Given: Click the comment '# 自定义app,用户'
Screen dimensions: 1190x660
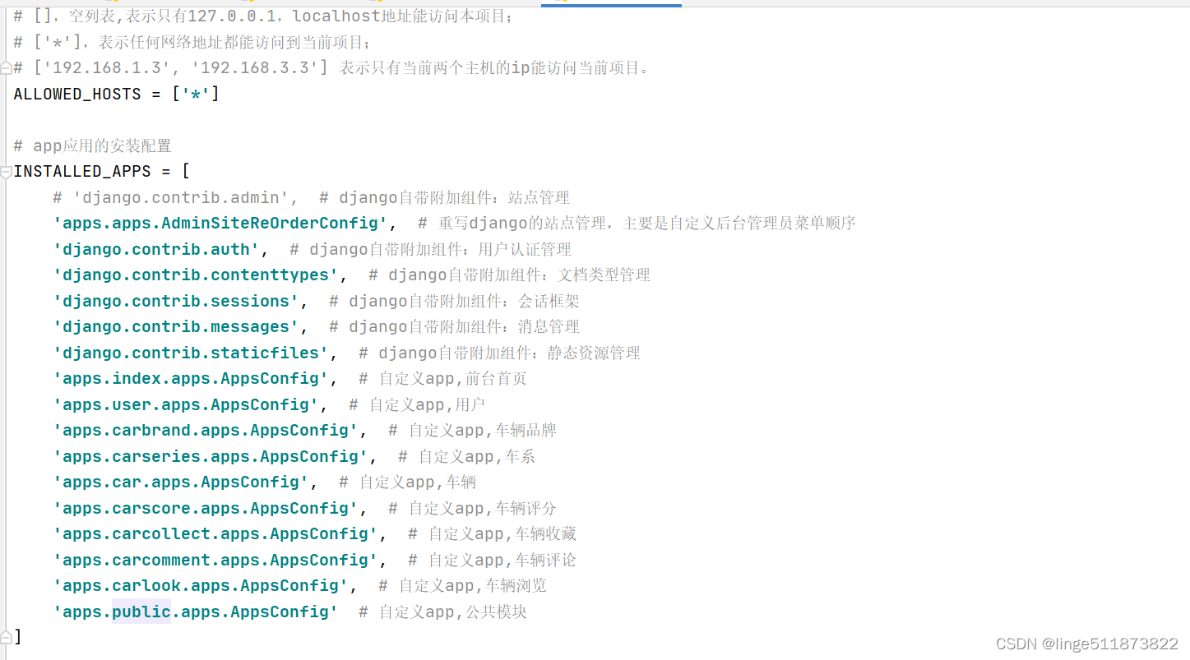Looking at the screenshot, I should coord(417,404).
